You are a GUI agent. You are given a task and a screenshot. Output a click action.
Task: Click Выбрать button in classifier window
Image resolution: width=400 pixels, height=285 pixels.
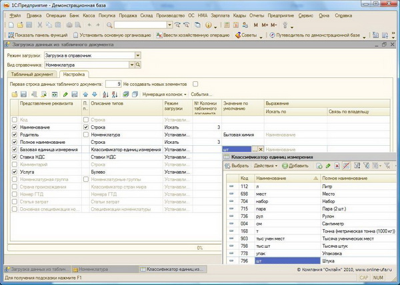(x=237, y=164)
